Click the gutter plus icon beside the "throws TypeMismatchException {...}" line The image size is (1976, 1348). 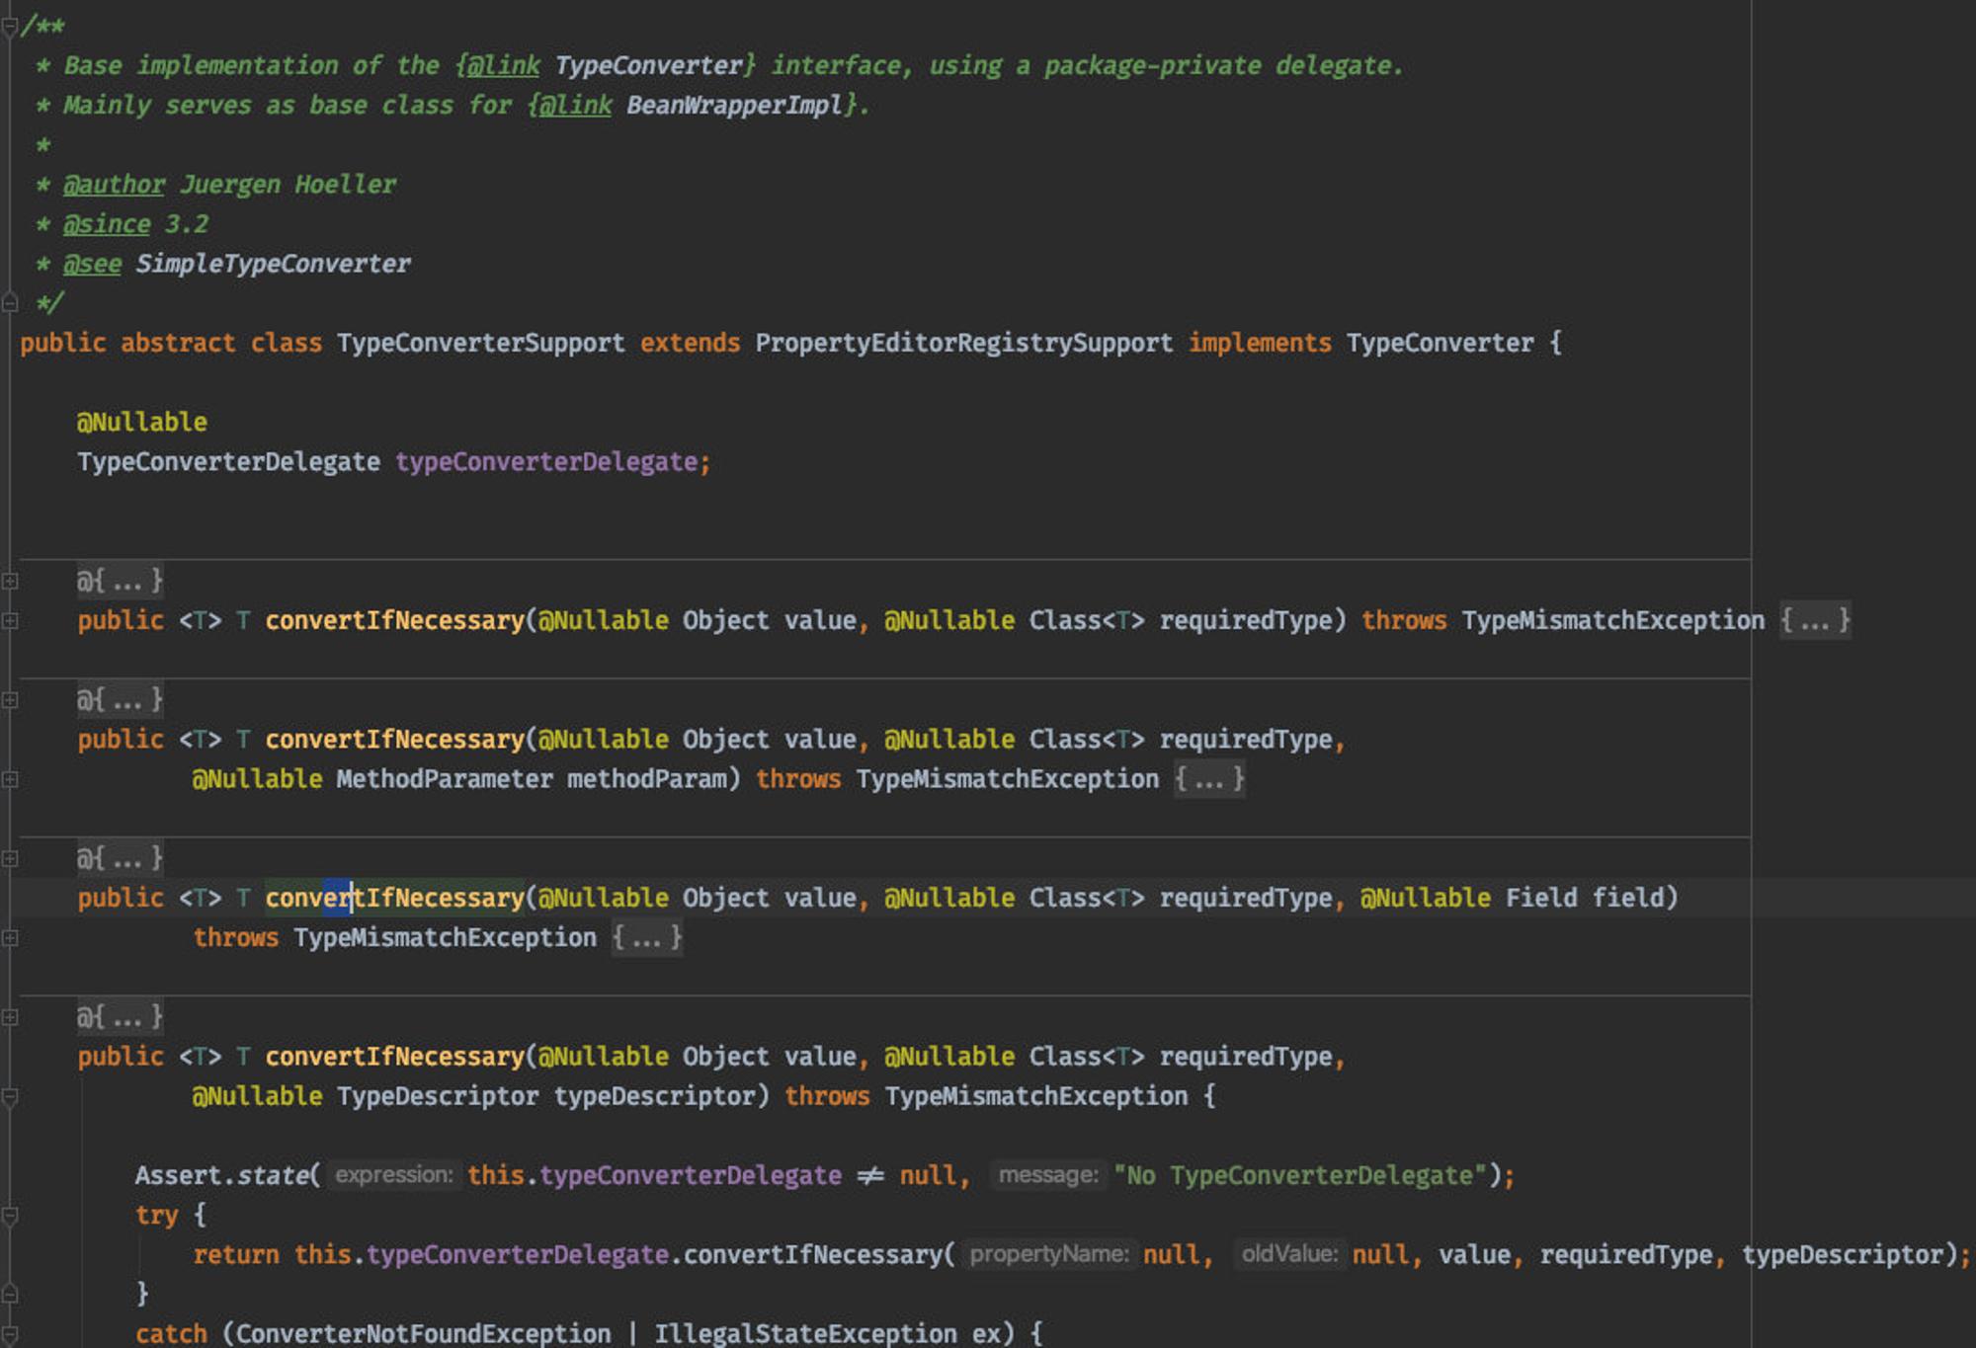(10, 937)
